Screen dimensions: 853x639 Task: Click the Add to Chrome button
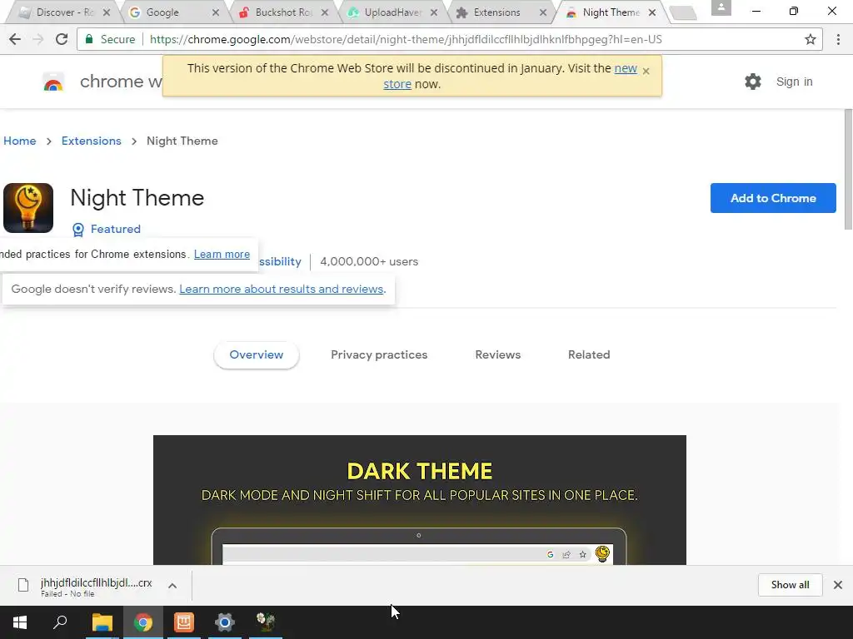tap(773, 198)
